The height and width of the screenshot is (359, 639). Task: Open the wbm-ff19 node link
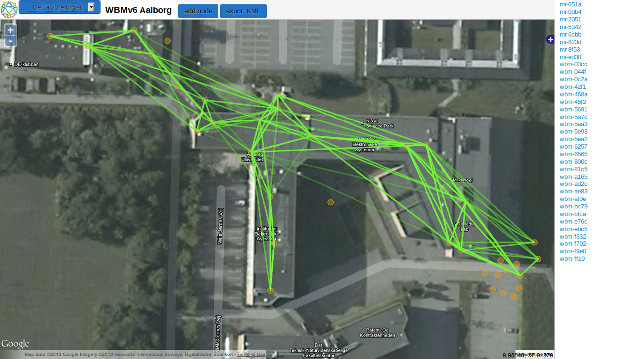click(x=572, y=259)
